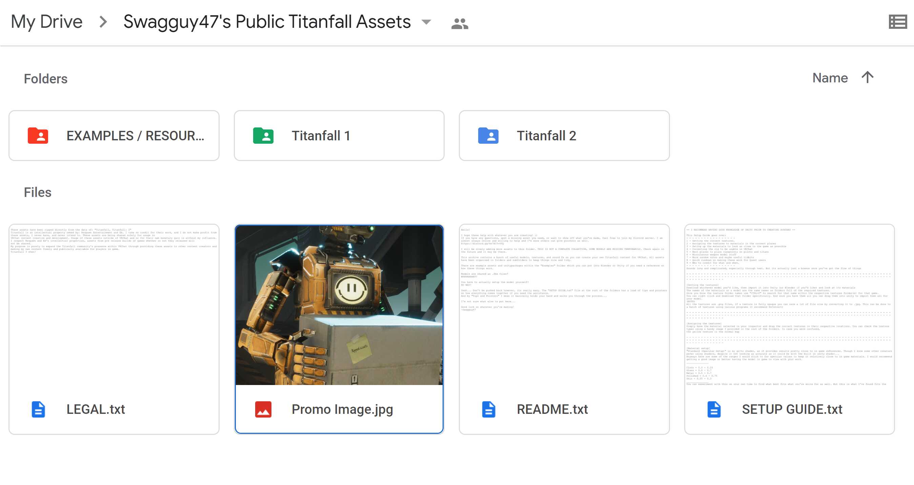The height and width of the screenshot is (485, 914).
Task: Go to My Drive breadcrumb
Action: click(46, 22)
